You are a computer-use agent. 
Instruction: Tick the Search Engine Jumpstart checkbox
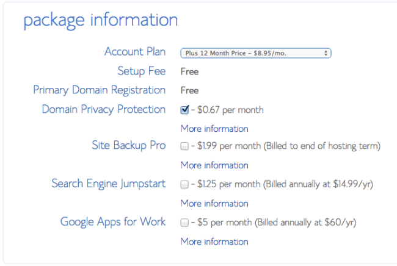pyautogui.click(x=184, y=184)
